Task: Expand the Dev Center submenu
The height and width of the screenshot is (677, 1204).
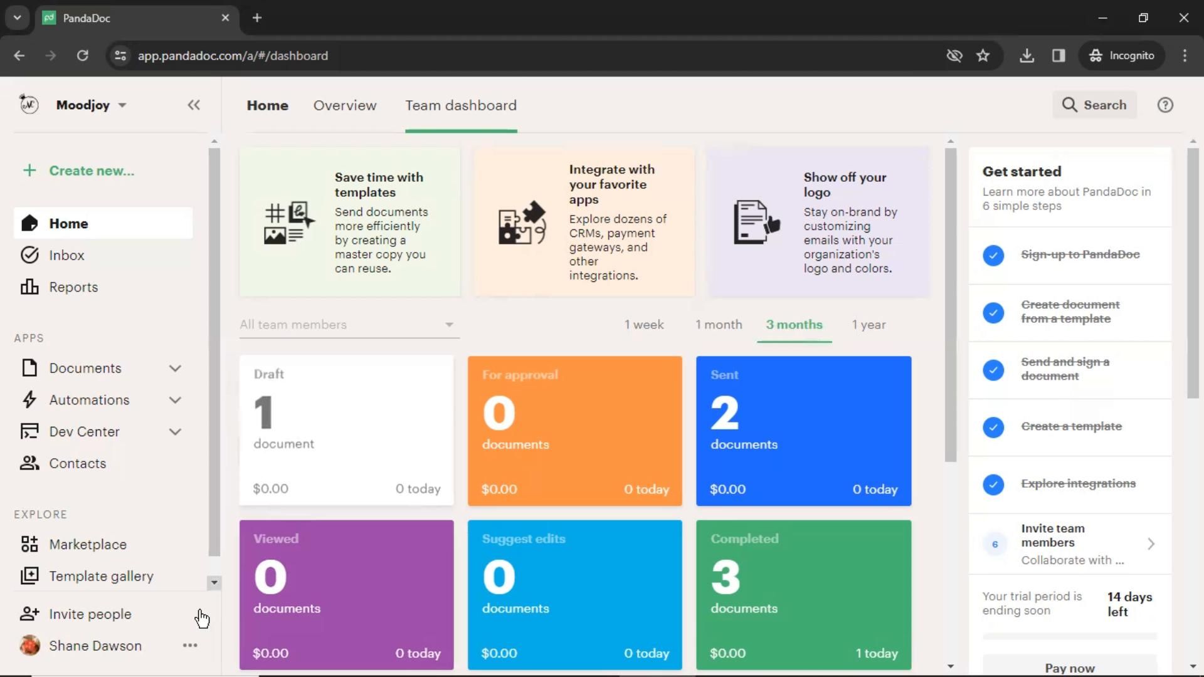Action: [176, 431]
